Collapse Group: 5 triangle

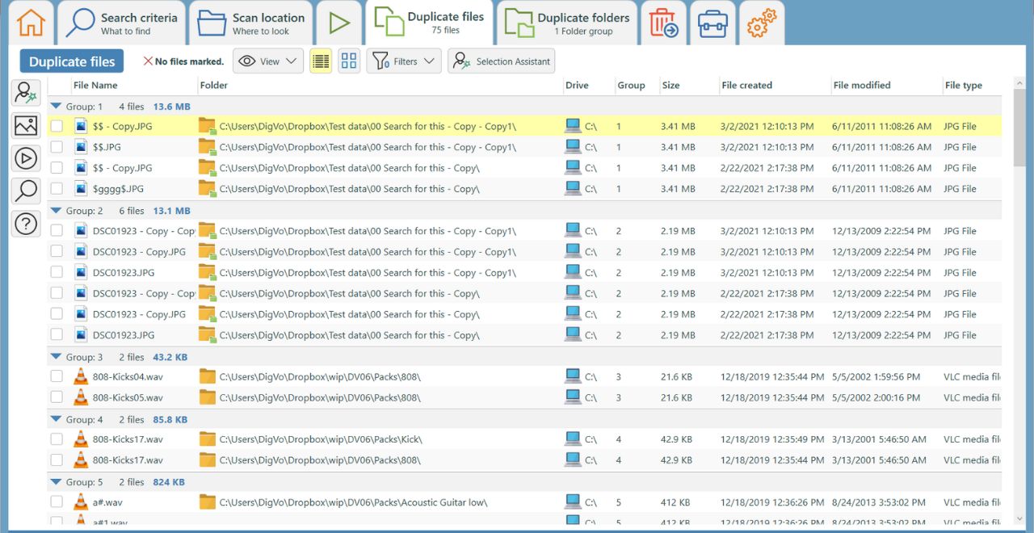(56, 481)
